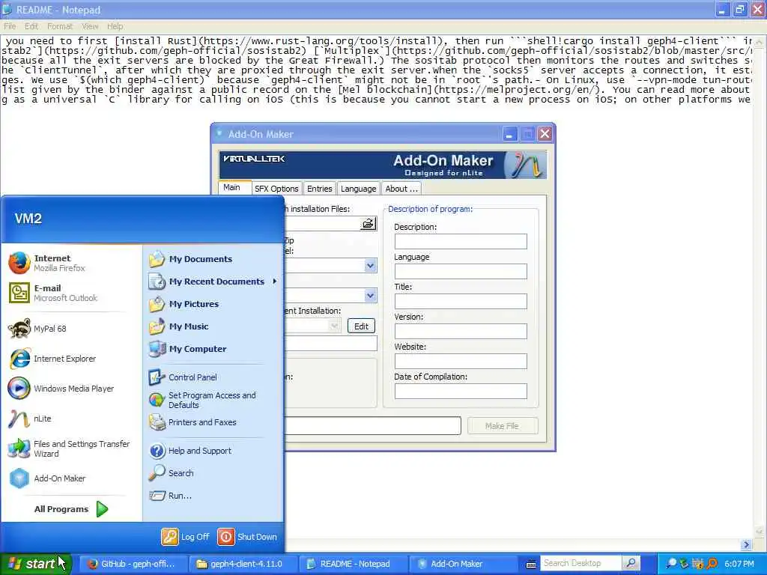767x575 pixels.
Task: Minimize the Add-On Maker window
Action: (509, 134)
